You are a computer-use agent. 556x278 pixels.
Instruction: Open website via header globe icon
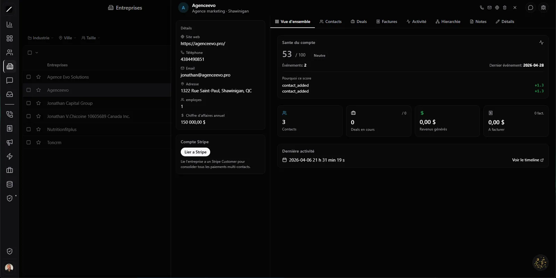[x=497, y=8]
